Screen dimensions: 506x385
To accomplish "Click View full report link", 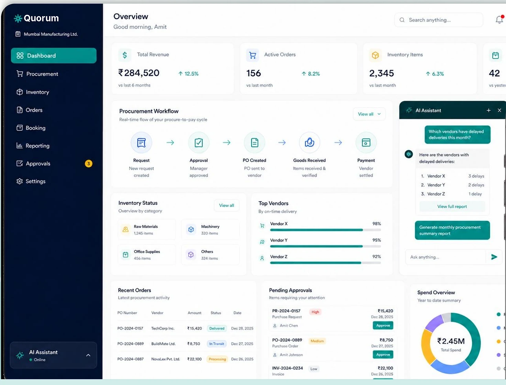I will pyautogui.click(x=452, y=207).
